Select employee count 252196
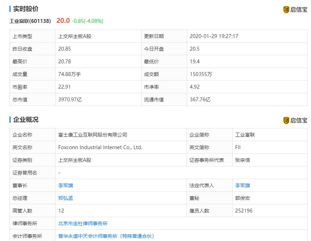Screen dimensions: 311x241 point(244,211)
